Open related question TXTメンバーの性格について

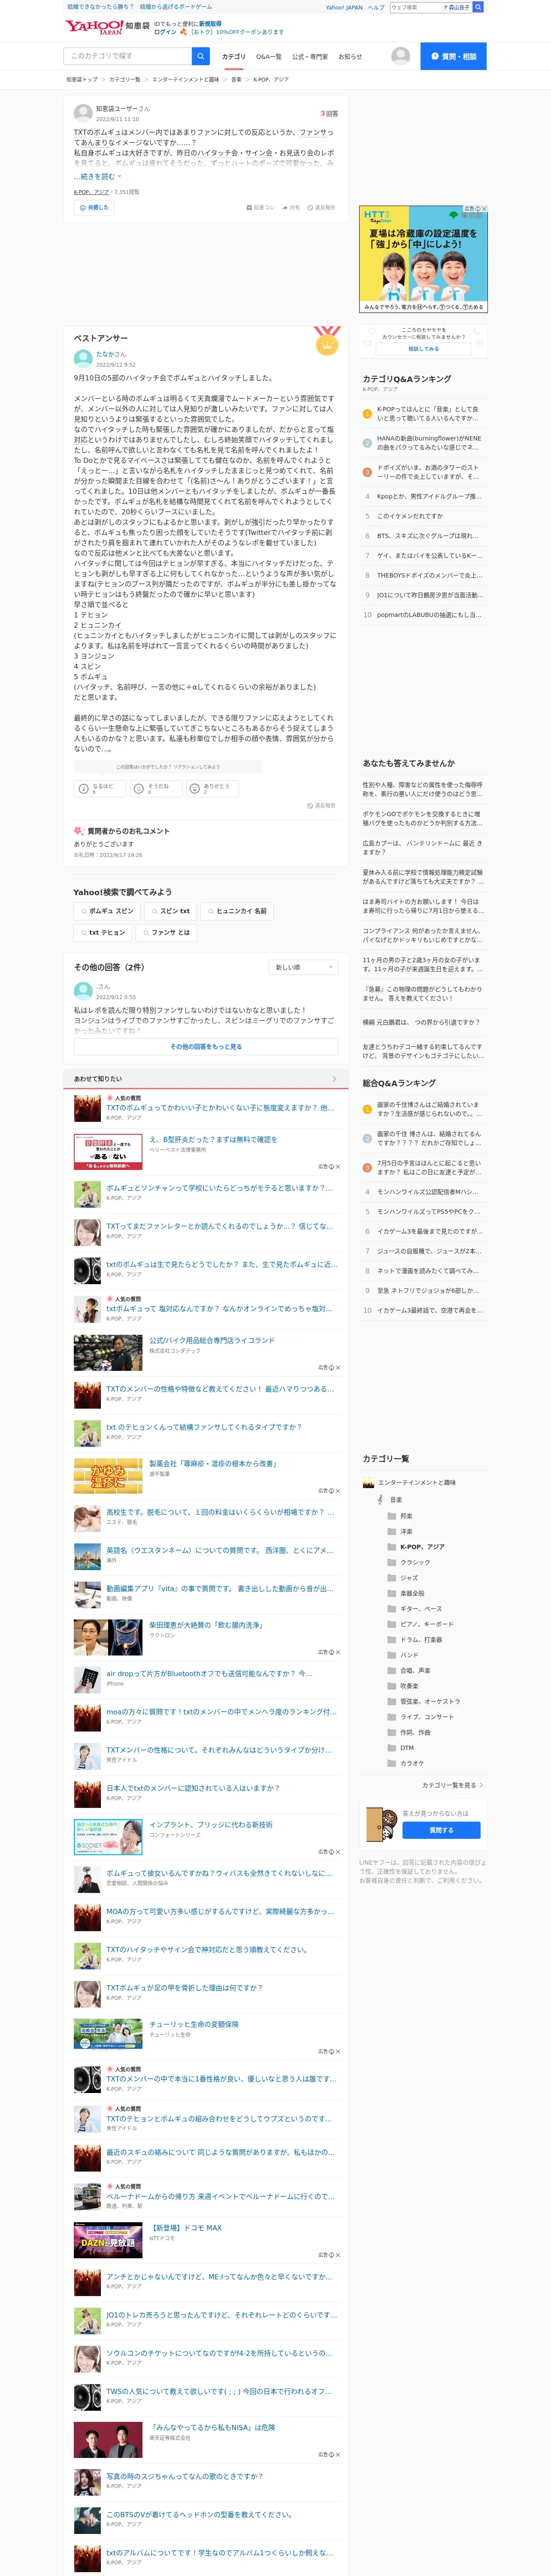coord(219,1750)
